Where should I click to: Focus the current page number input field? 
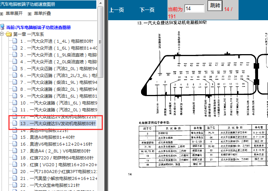(x=194, y=8)
